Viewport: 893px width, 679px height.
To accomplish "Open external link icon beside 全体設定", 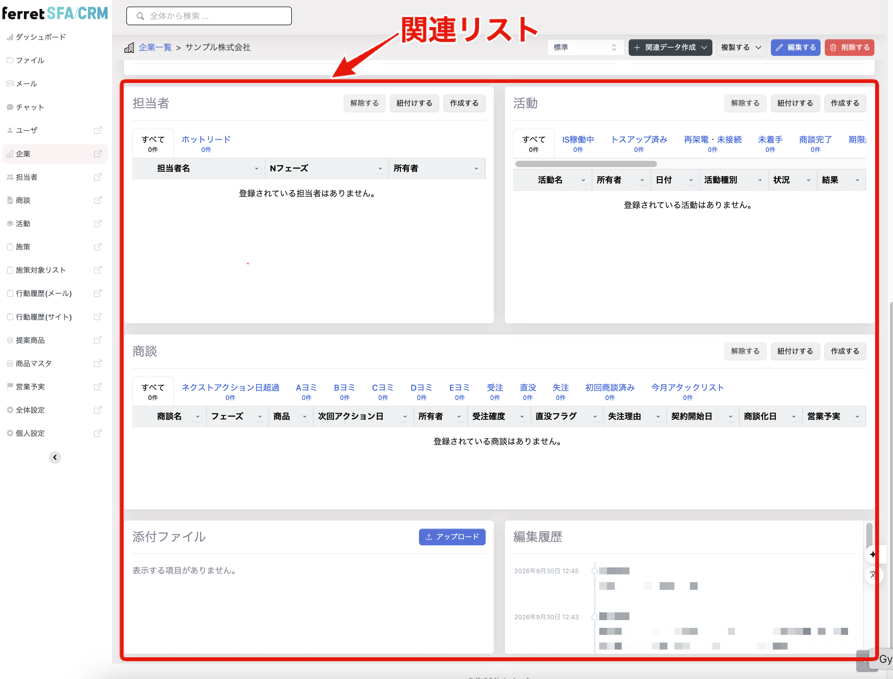I will click(x=97, y=410).
